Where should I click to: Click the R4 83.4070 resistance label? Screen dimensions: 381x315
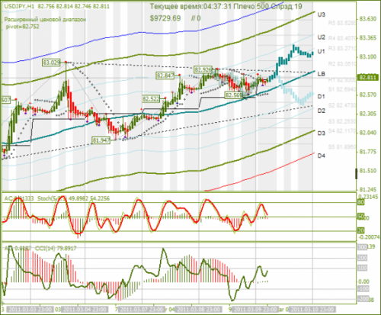coord(342,39)
